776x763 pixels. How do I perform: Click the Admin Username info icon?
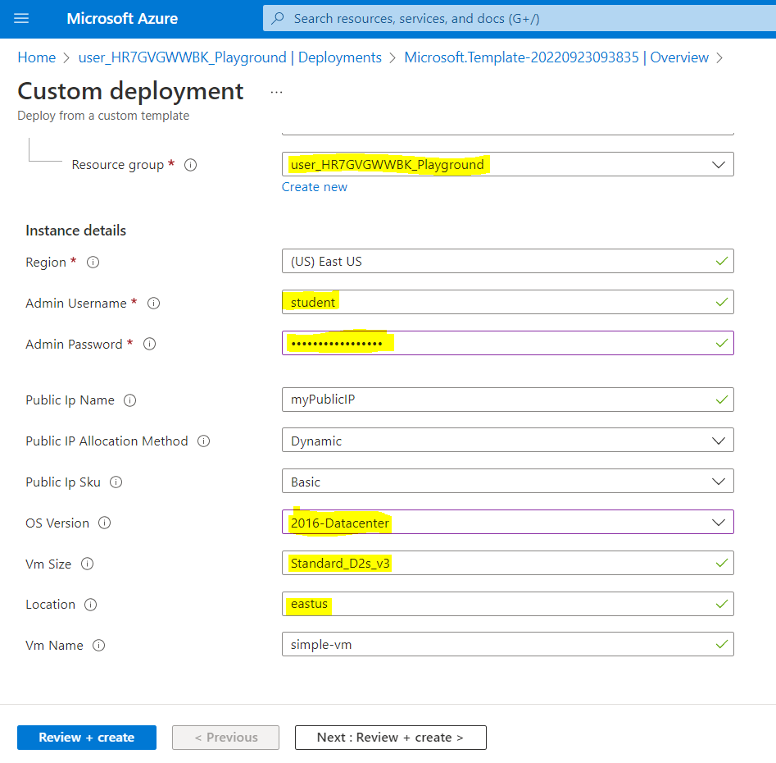pyautogui.click(x=153, y=304)
